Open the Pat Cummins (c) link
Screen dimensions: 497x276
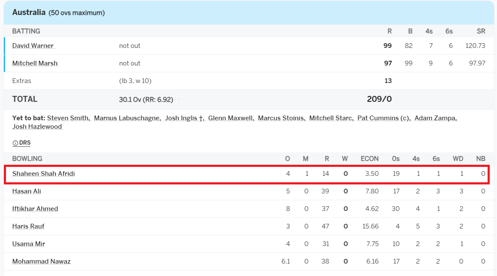[x=384, y=118]
